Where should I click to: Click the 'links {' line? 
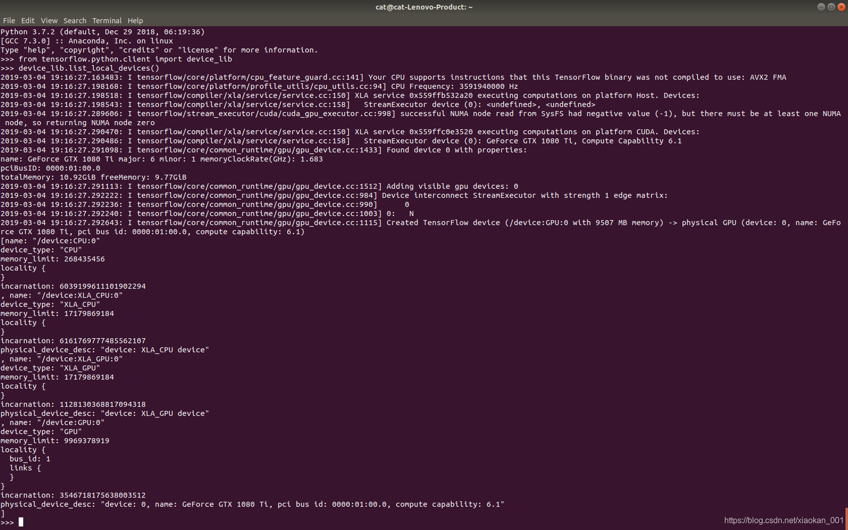click(x=25, y=468)
